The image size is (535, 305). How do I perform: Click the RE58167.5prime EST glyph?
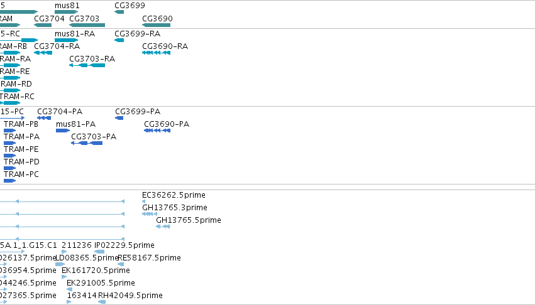[x=121, y=264]
